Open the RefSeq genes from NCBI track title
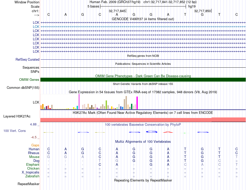The width and height of the screenshot is (246, 190). pyautogui.click(x=143, y=56)
